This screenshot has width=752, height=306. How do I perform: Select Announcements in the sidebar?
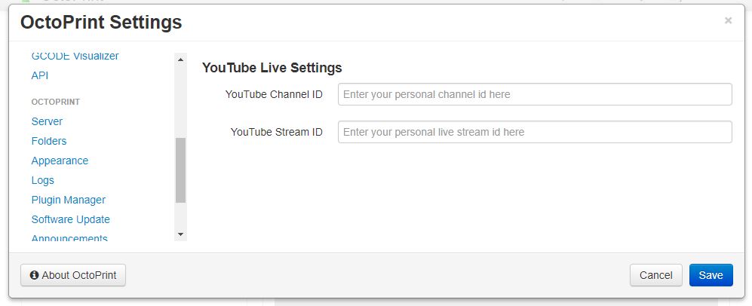click(69, 238)
